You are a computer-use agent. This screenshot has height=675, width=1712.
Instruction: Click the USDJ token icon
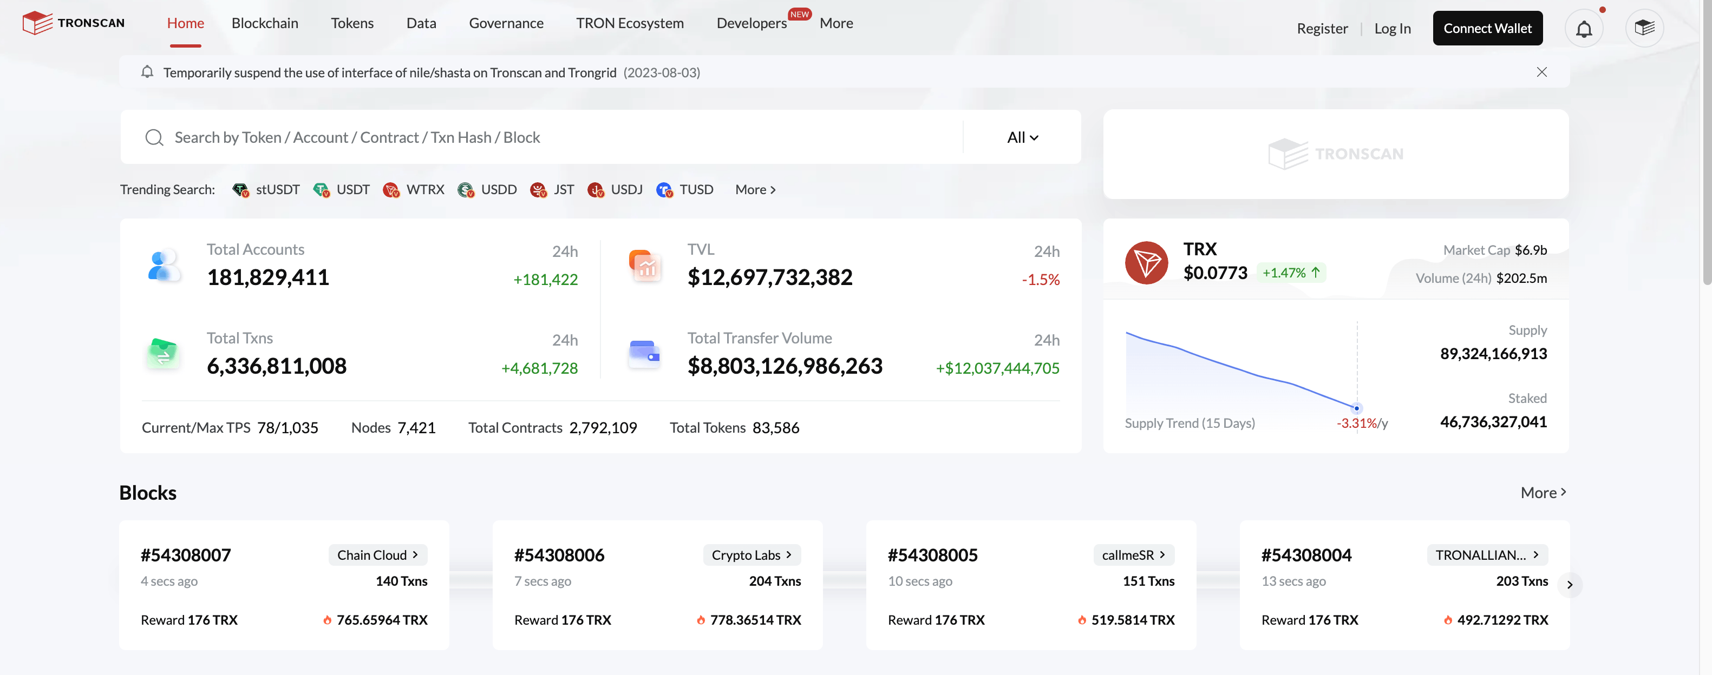[x=596, y=190]
